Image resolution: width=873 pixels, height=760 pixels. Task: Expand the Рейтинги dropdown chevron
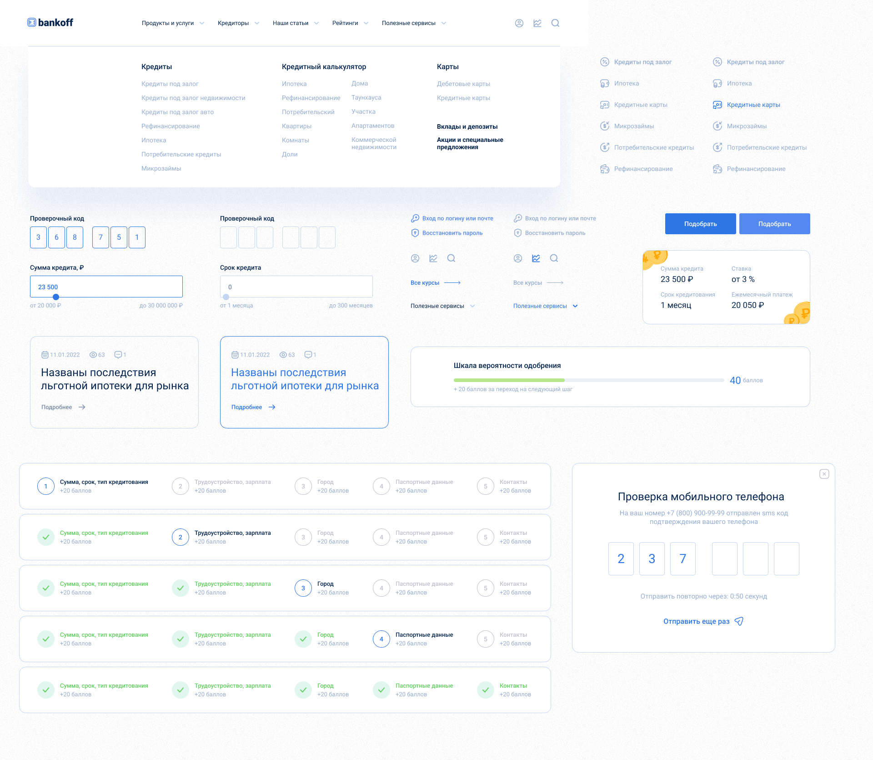pyautogui.click(x=366, y=23)
